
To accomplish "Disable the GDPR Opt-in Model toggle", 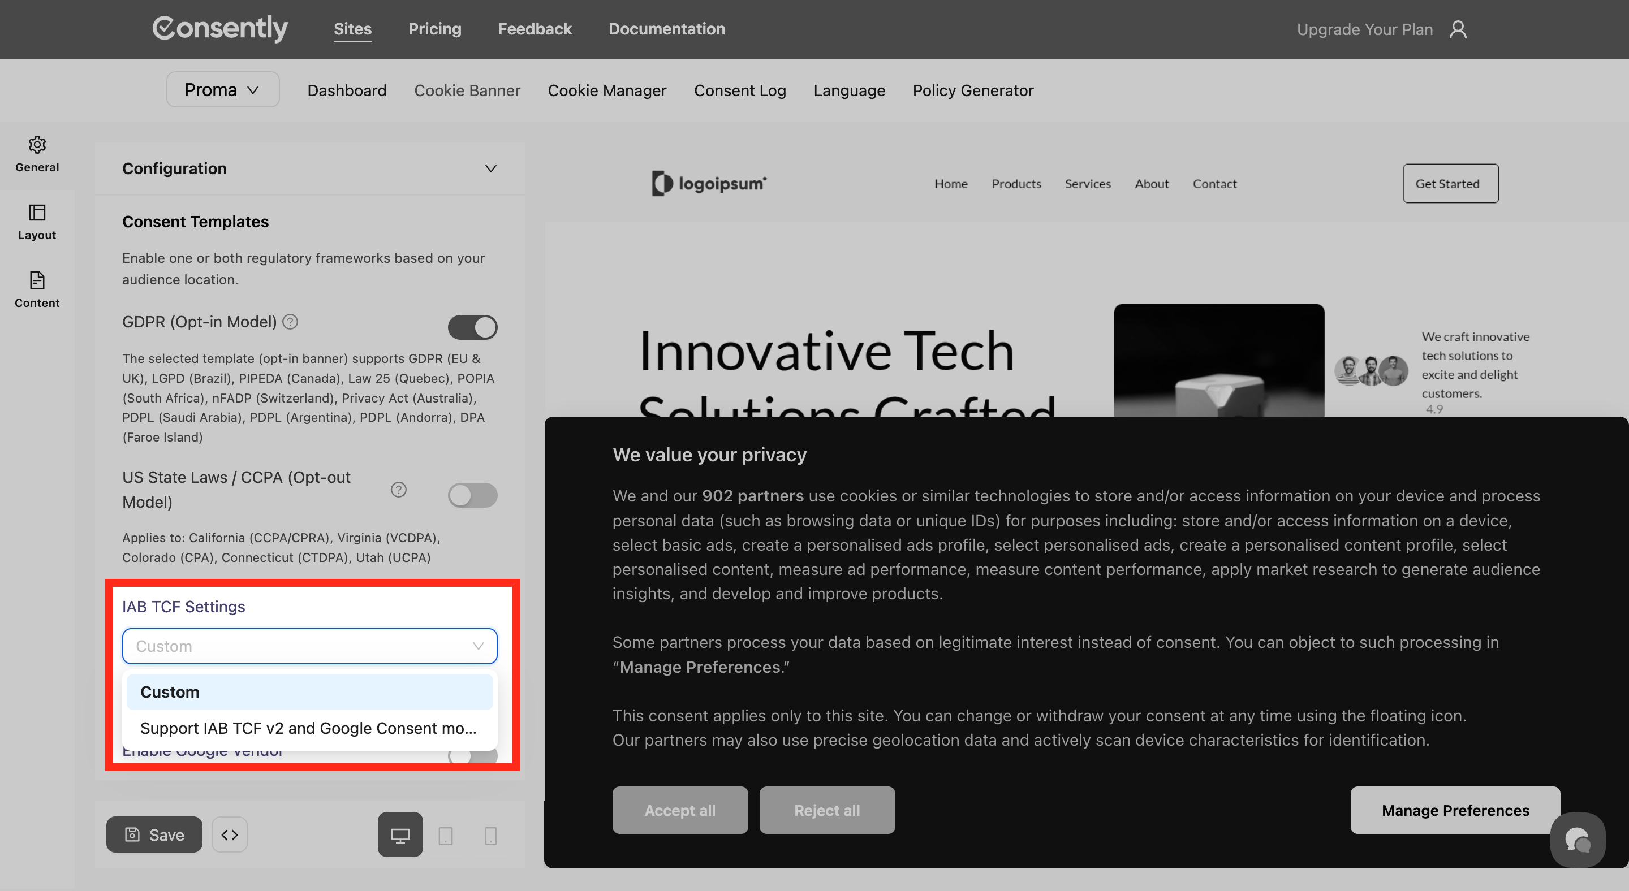I will pos(472,327).
